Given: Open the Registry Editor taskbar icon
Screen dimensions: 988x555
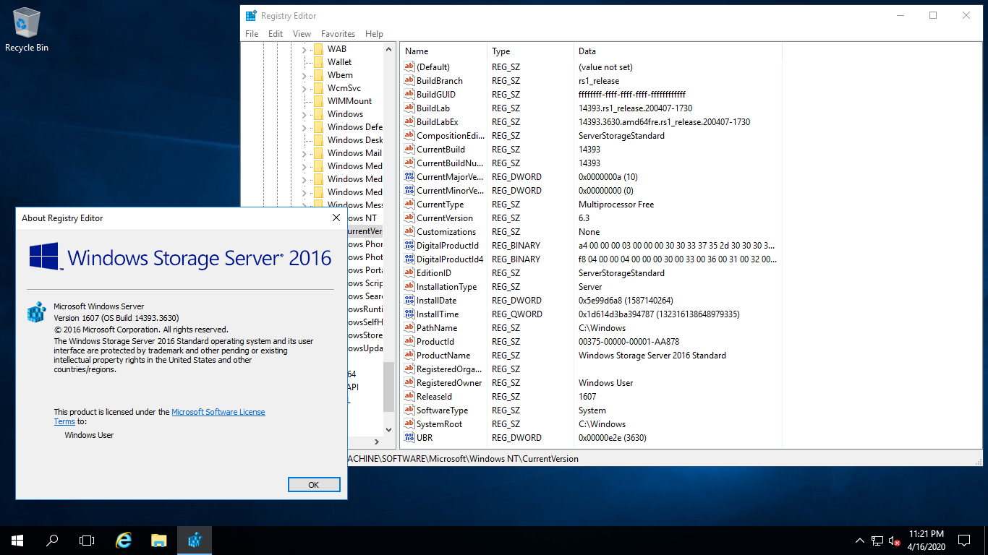Looking at the screenshot, I should 194,540.
